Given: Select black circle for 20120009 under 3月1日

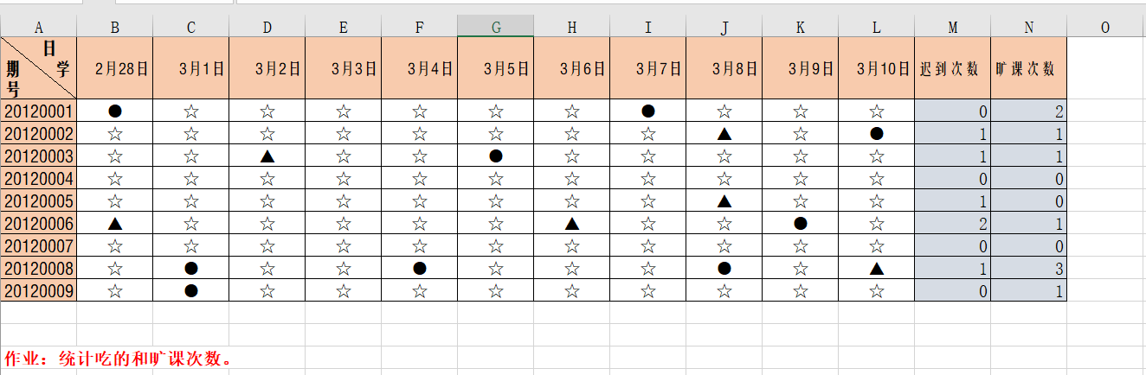Looking at the screenshot, I should click(191, 290).
